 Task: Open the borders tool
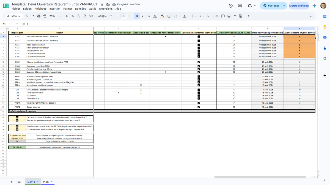169,16
